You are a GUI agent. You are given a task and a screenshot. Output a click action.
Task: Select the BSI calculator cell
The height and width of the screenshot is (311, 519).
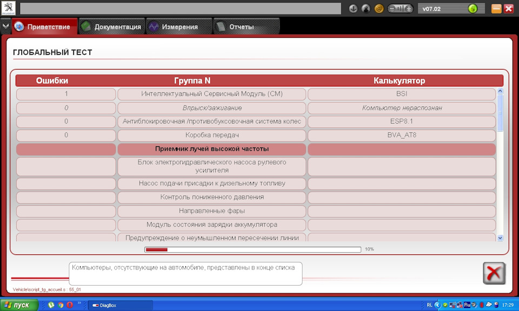coord(402,94)
